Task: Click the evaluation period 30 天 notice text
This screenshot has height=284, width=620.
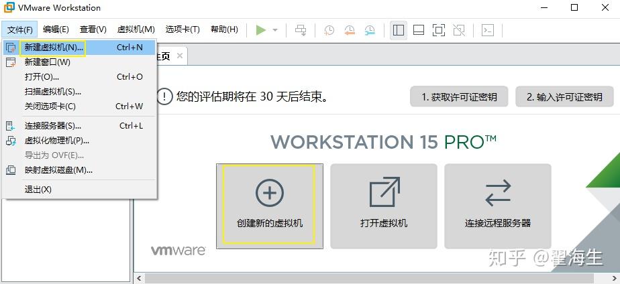Action: (252, 96)
